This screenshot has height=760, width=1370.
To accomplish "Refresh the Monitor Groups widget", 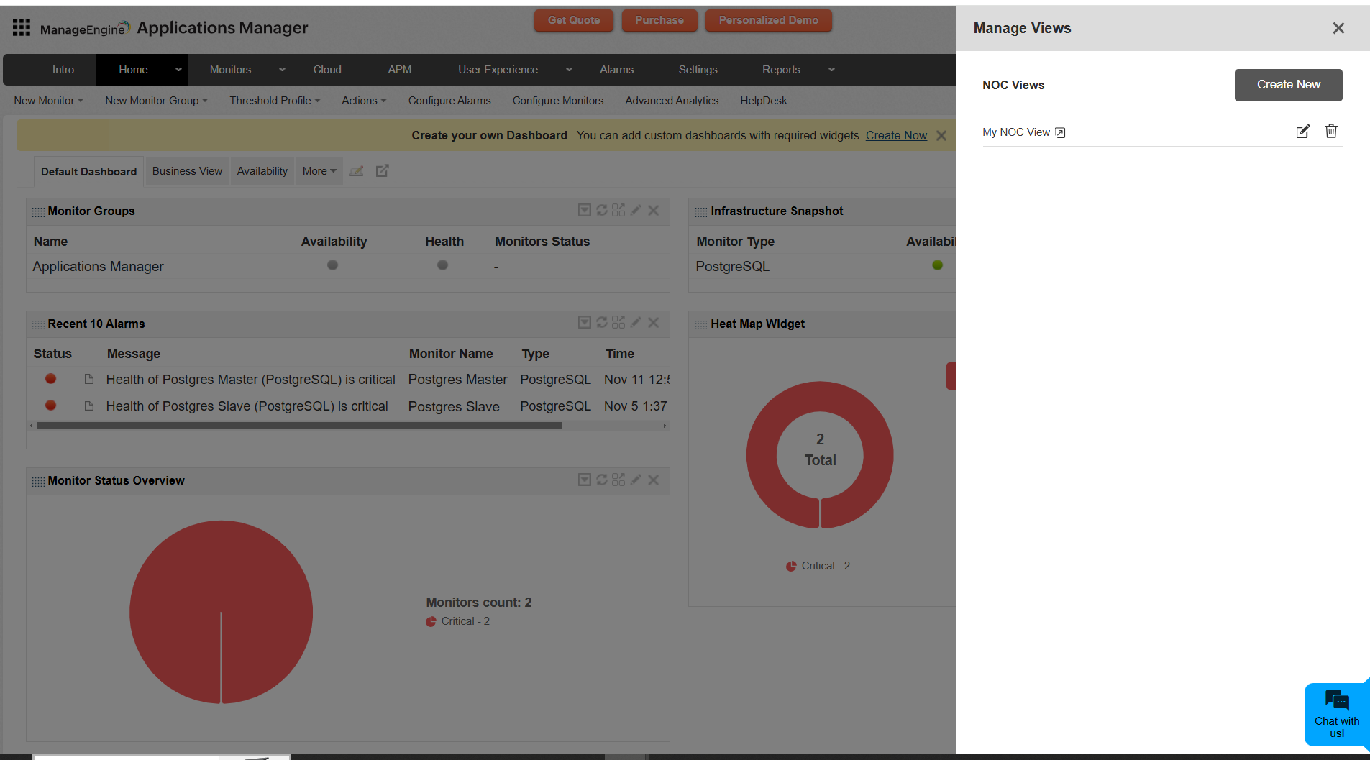I will tap(602, 210).
